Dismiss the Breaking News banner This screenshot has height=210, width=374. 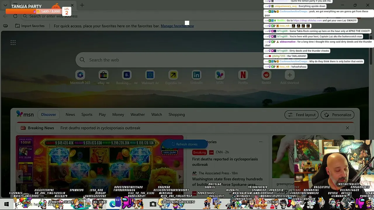[347, 128]
